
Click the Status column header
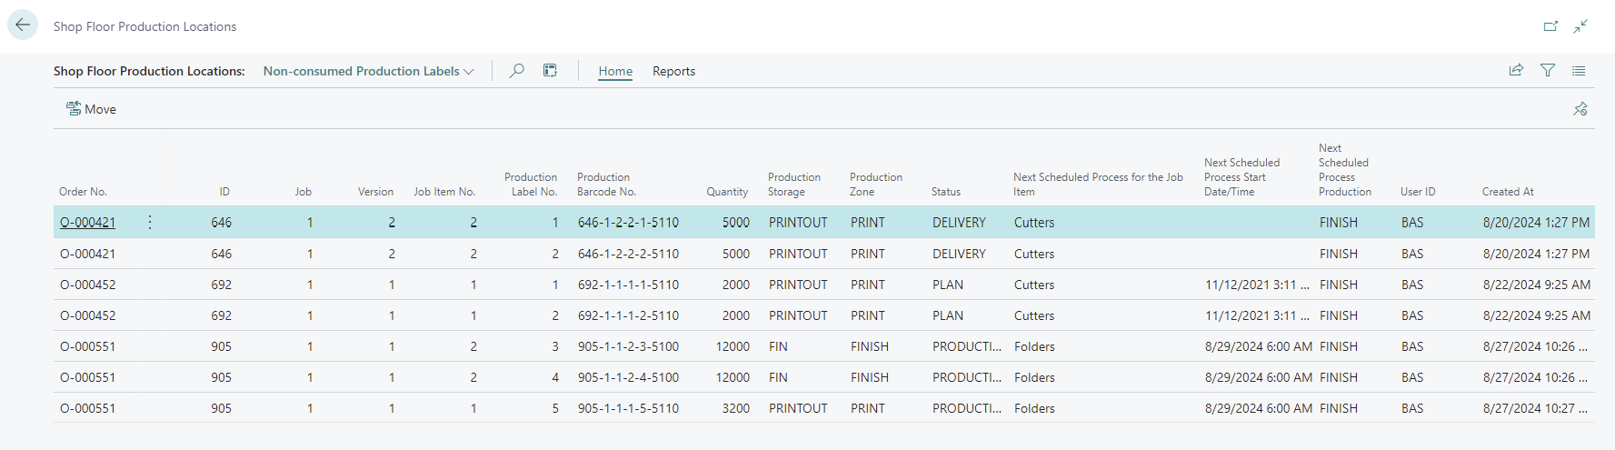946,192
